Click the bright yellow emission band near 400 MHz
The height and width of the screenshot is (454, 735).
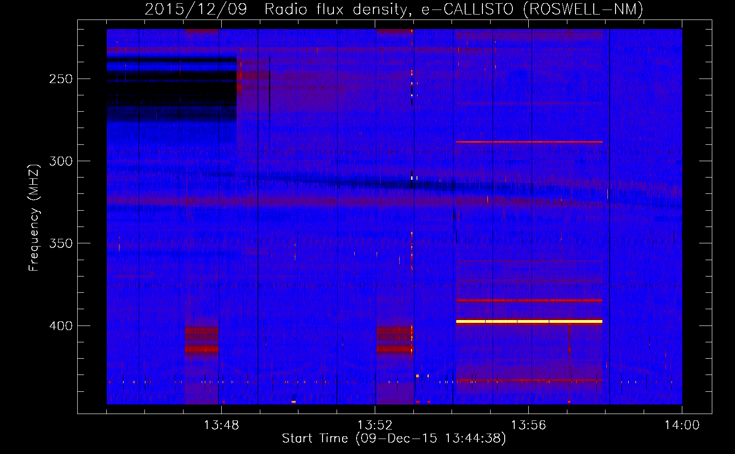[529, 321]
